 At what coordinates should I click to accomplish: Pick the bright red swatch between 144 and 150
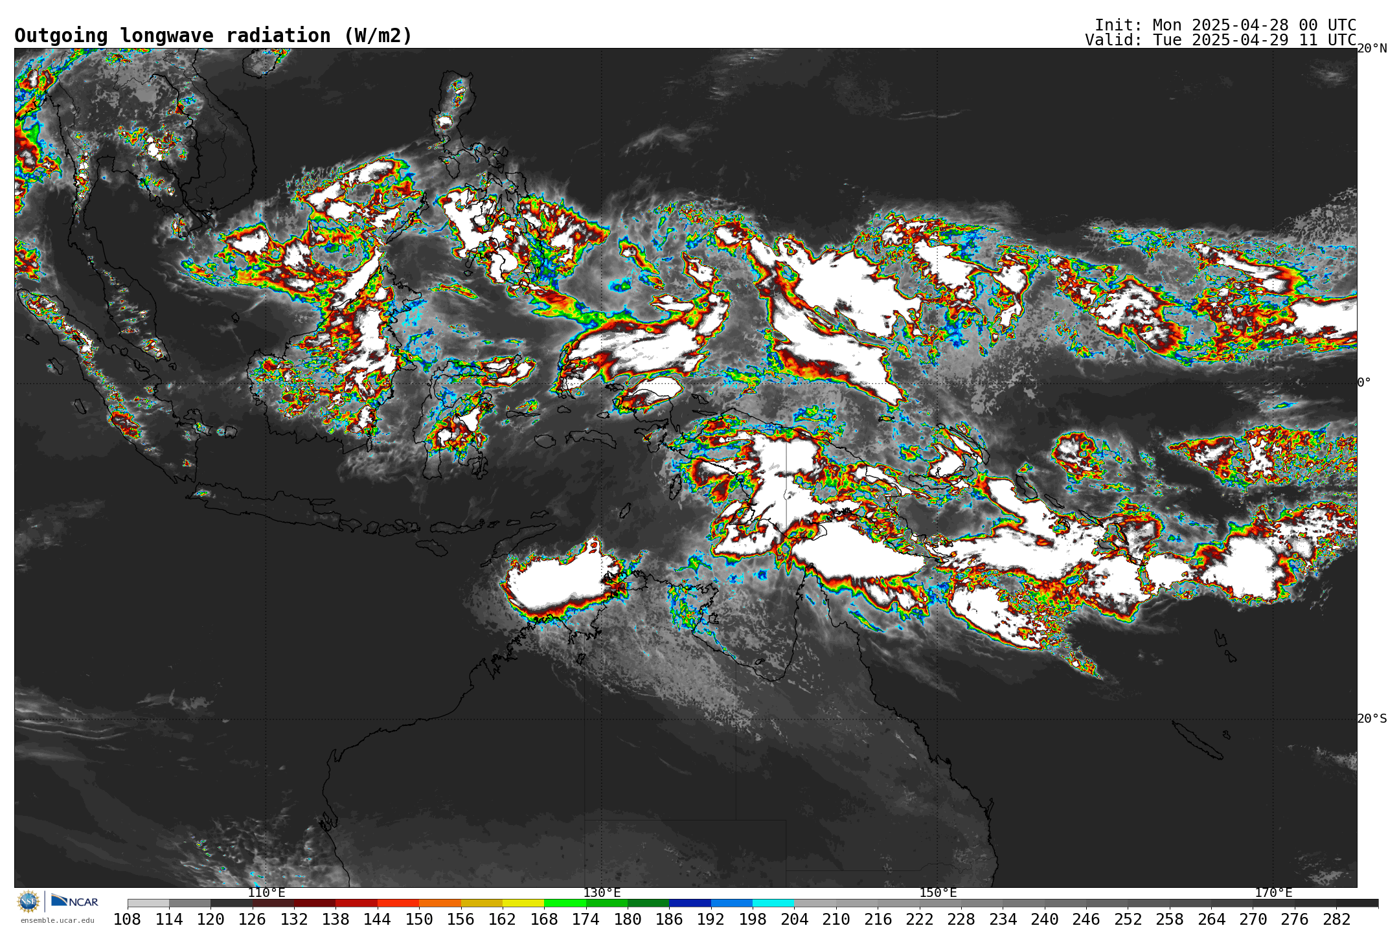click(x=398, y=903)
